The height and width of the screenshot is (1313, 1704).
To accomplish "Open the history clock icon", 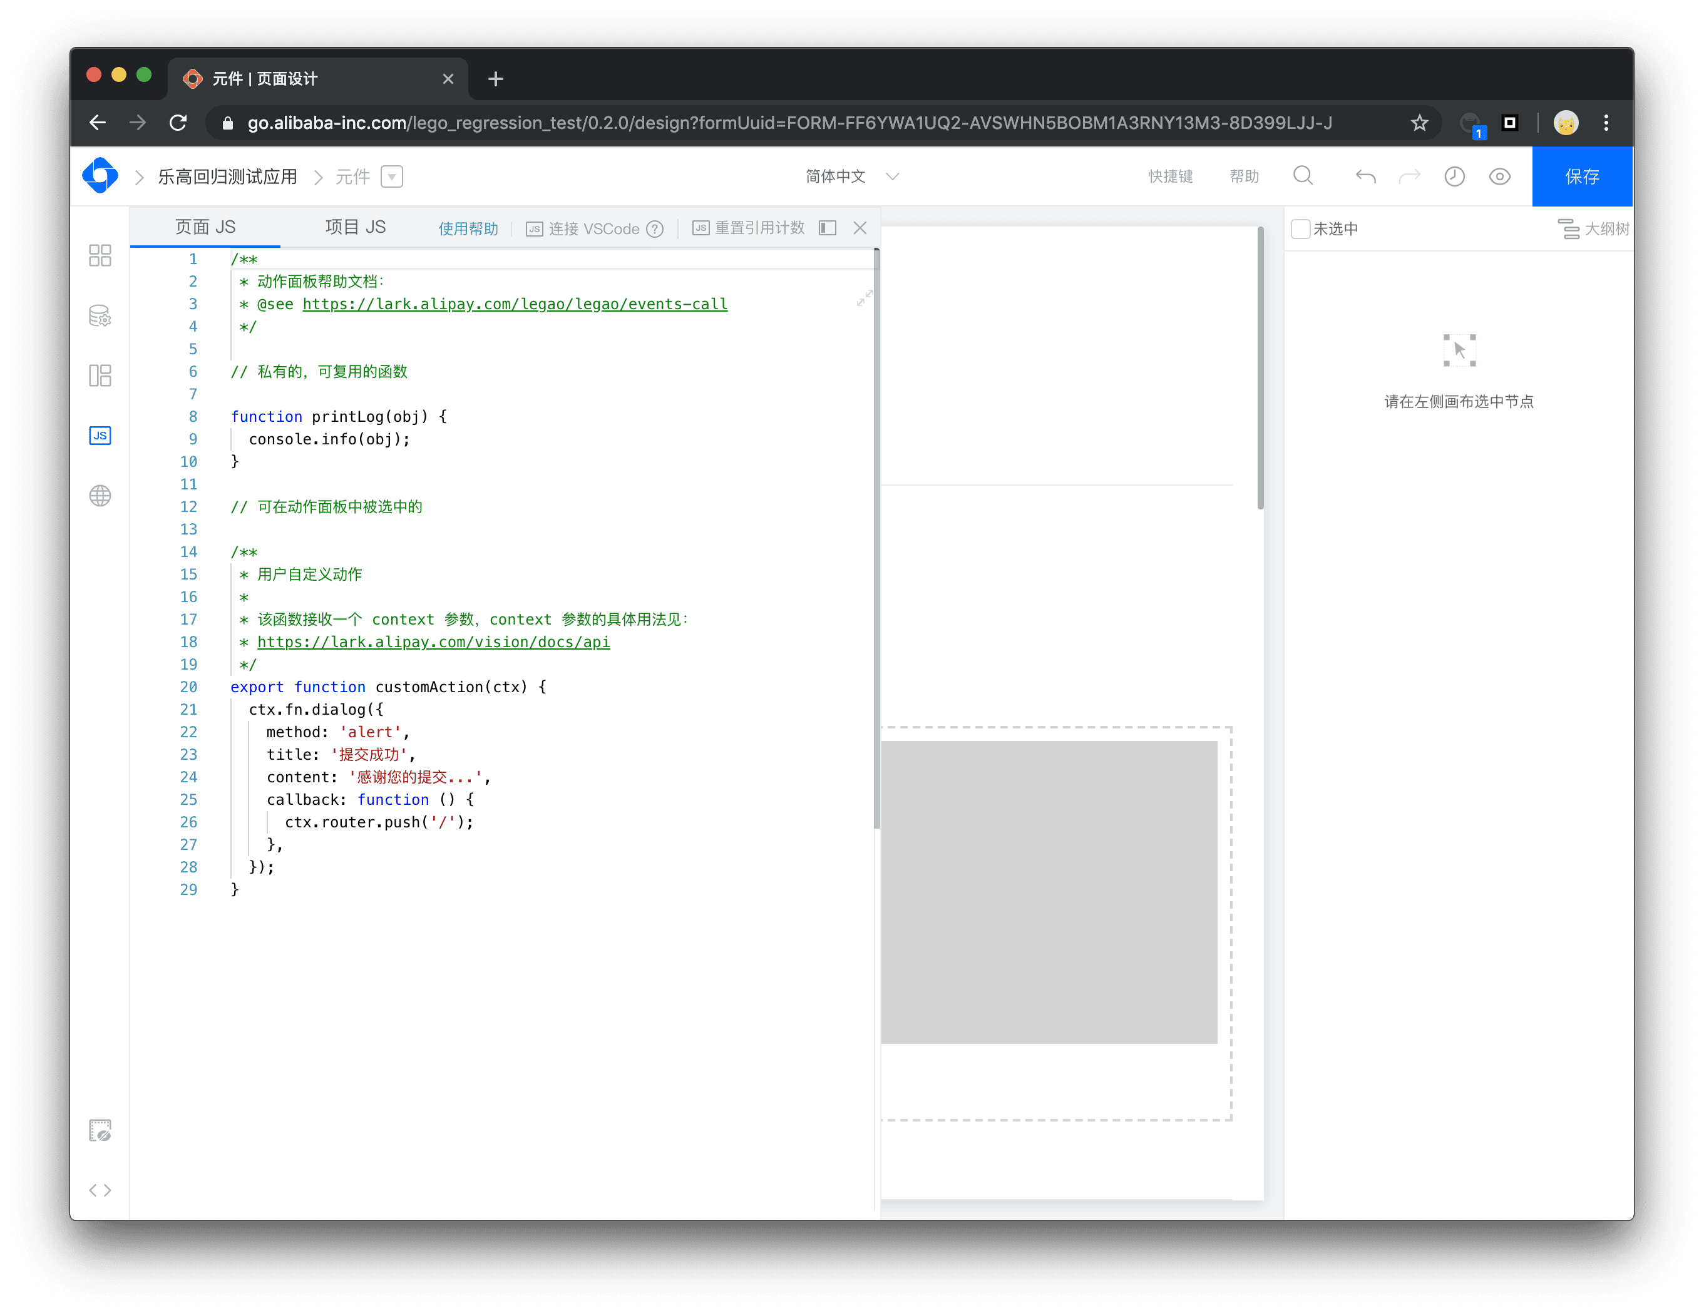I will (1454, 176).
